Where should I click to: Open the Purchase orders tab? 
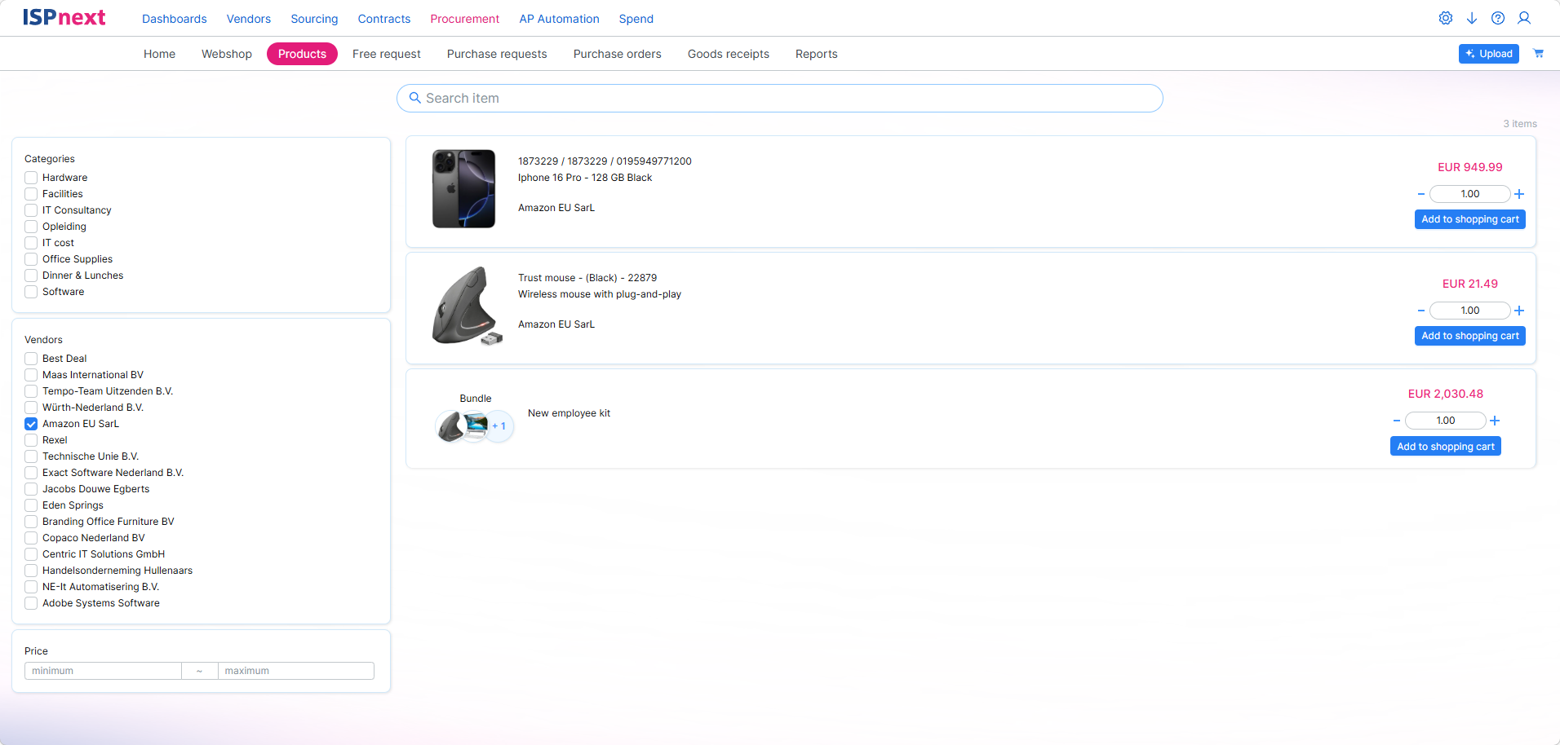tap(618, 54)
